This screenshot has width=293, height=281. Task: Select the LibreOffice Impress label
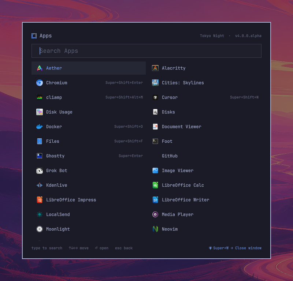(x=71, y=200)
